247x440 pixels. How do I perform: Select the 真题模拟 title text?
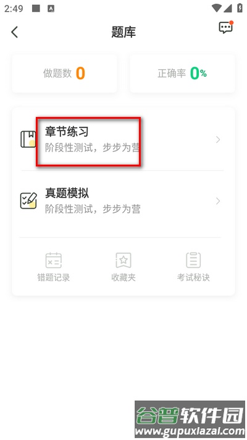(x=67, y=193)
